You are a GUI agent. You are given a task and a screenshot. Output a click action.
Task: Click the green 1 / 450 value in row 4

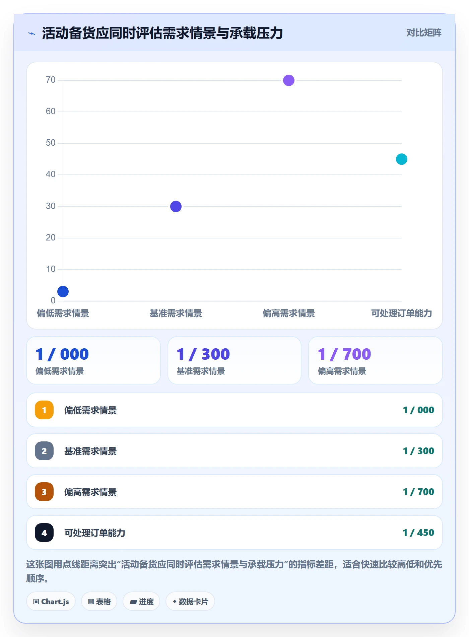click(x=418, y=533)
